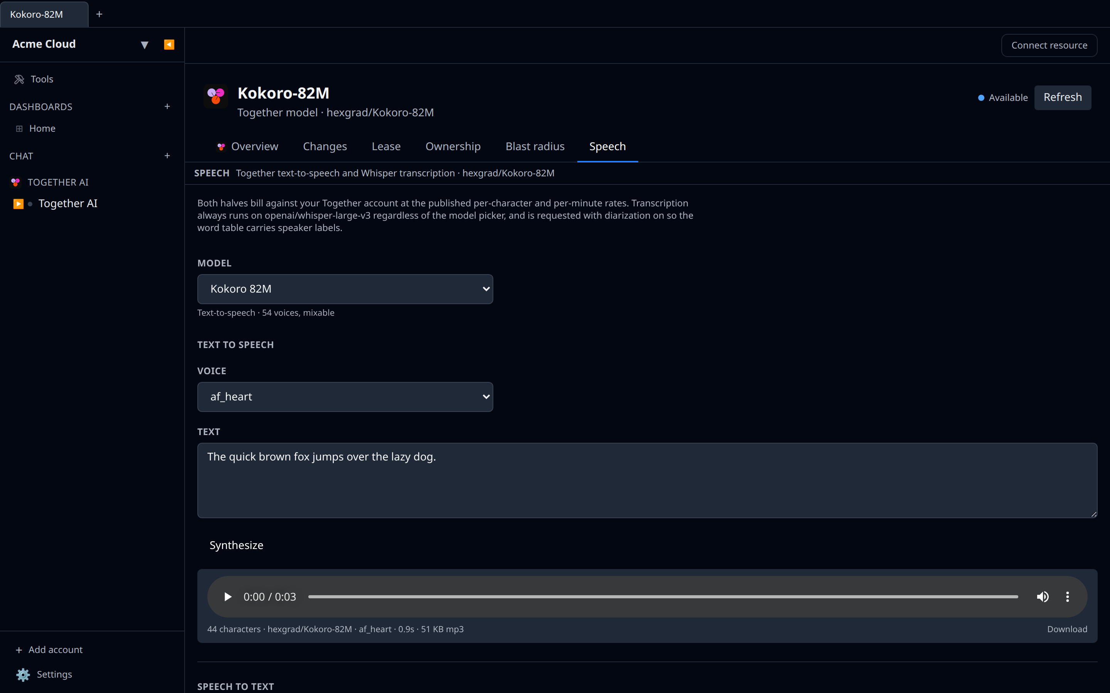The height and width of the screenshot is (693, 1110).
Task: Click the 'Text-to-speech · 54 voices, mixable' hint
Action: pos(266,313)
